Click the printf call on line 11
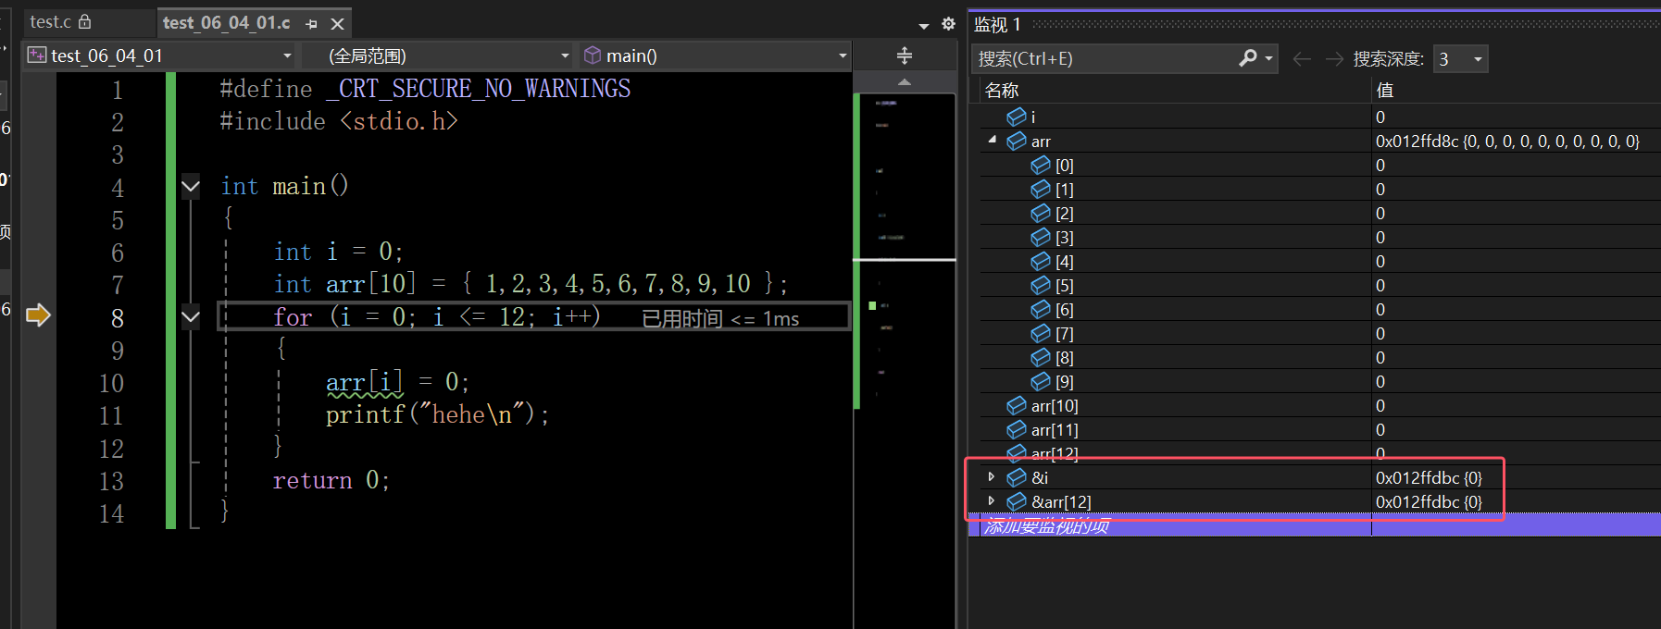The width and height of the screenshot is (1661, 629). point(437,414)
